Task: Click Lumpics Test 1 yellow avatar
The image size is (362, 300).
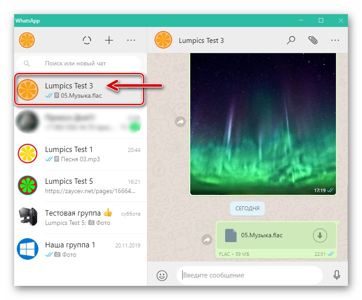Action: 27,153
